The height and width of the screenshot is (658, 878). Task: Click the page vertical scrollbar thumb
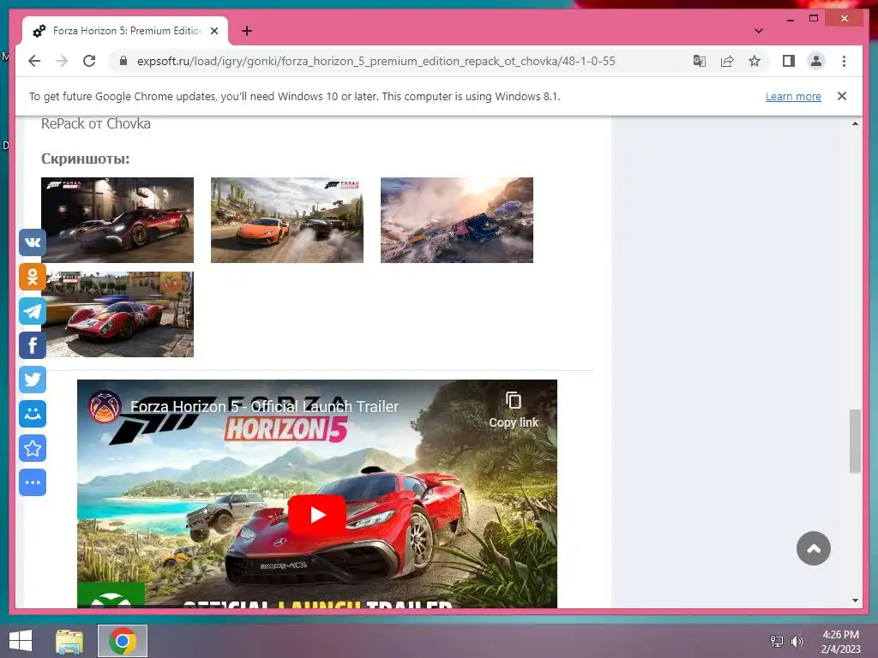(x=855, y=441)
